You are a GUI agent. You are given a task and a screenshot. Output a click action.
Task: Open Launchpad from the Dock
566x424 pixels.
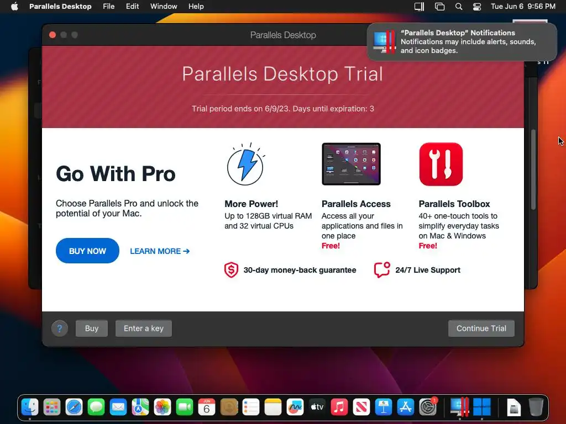click(52, 407)
